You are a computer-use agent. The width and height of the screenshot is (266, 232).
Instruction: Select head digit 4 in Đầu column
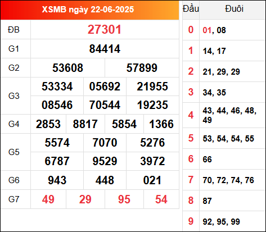[191, 115]
